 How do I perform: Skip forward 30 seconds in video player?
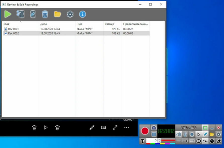click(57, 128)
